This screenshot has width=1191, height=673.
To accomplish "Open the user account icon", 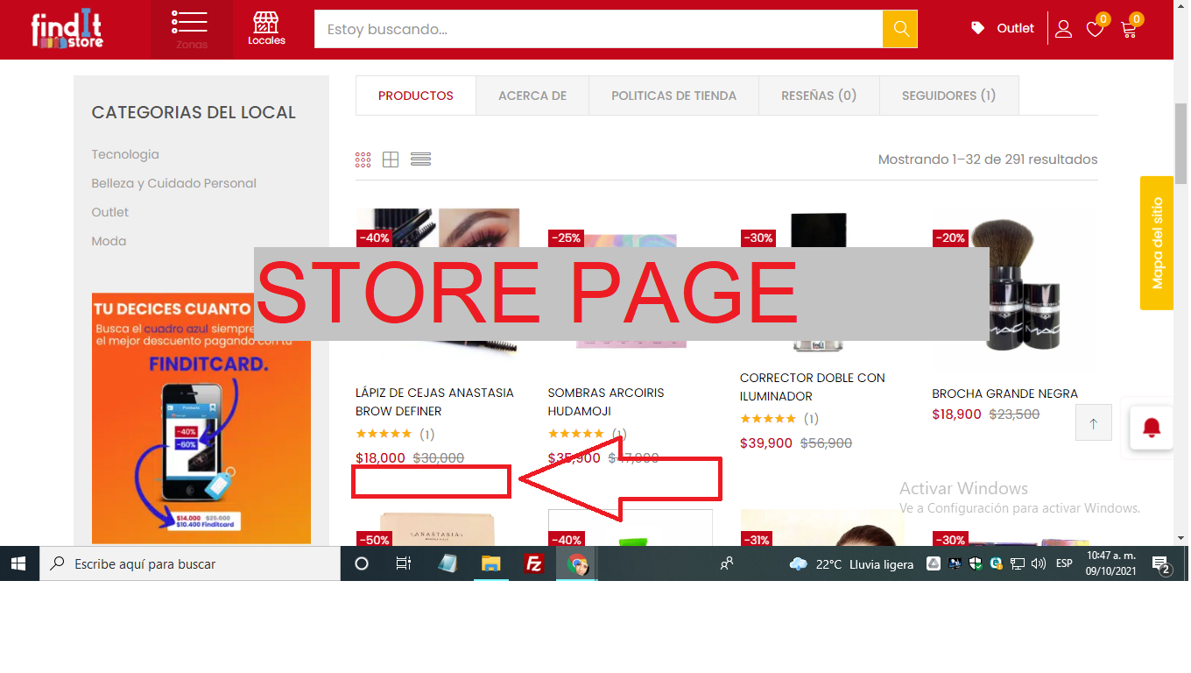I will (1063, 29).
